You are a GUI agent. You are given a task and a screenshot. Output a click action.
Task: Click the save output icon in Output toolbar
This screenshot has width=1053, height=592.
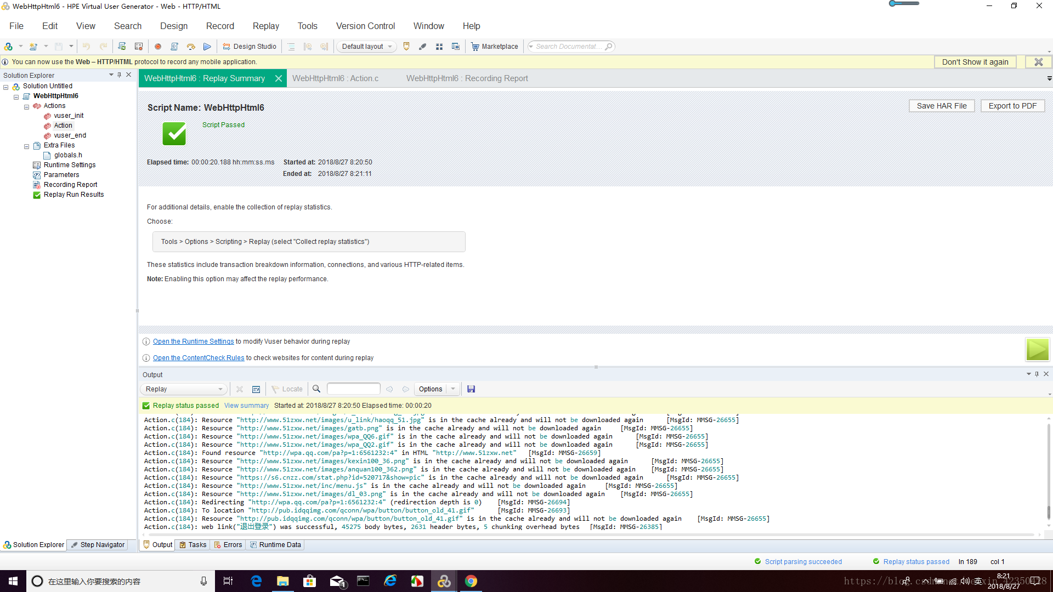tap(471, 389)
